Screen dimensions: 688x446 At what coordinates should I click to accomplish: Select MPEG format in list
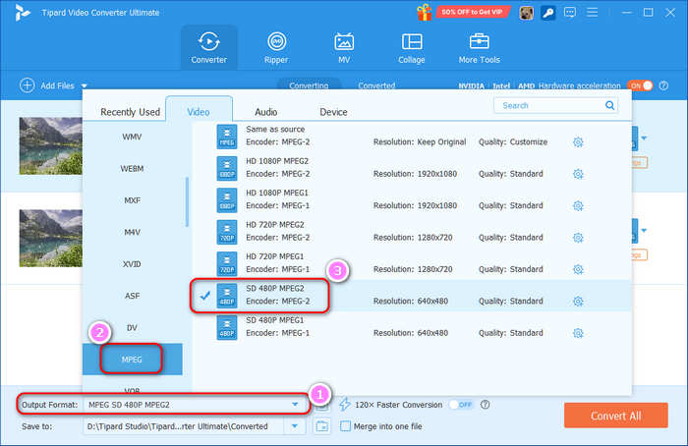(x=132, y=360)
